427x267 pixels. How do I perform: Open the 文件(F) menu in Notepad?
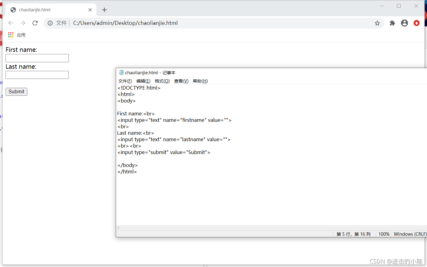coord(125,81)
